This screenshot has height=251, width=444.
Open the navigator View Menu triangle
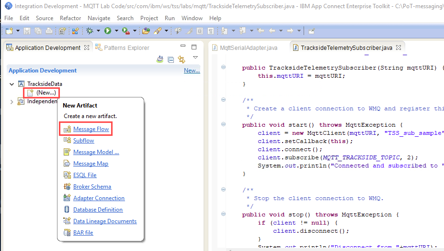tap(195, 58)
